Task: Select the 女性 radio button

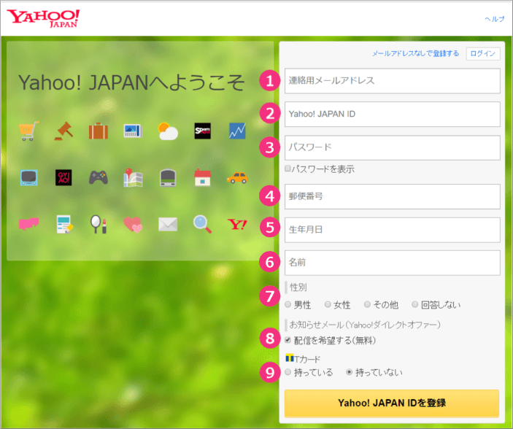Action: point(328,304)
